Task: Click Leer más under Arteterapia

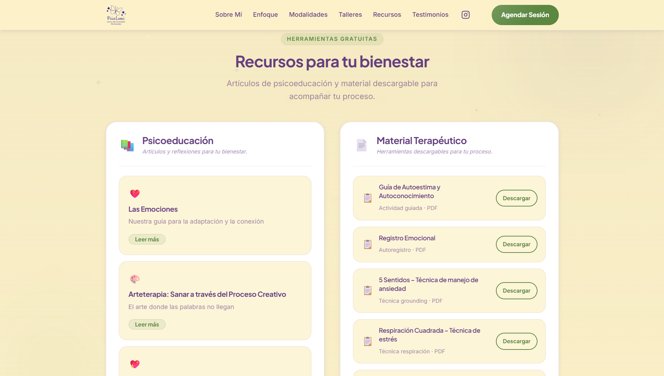Action: coord(147,324)
